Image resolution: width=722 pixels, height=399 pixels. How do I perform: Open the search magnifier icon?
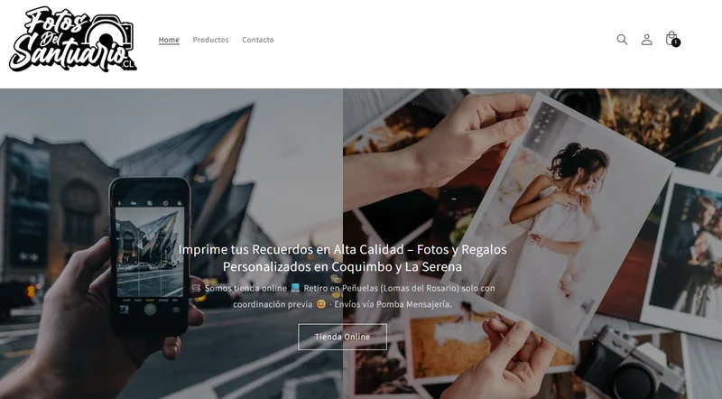(622, 40)
